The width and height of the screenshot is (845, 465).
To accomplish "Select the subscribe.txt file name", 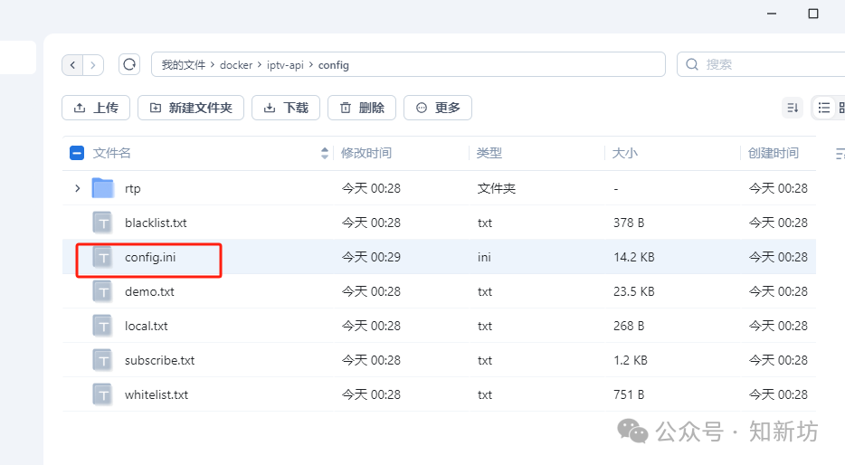I will pos(159,360).
